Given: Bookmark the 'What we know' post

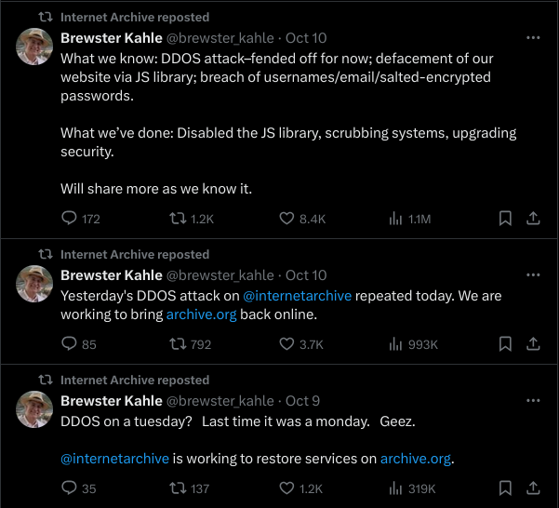Looking at the screenshot, I should (505, 219).
